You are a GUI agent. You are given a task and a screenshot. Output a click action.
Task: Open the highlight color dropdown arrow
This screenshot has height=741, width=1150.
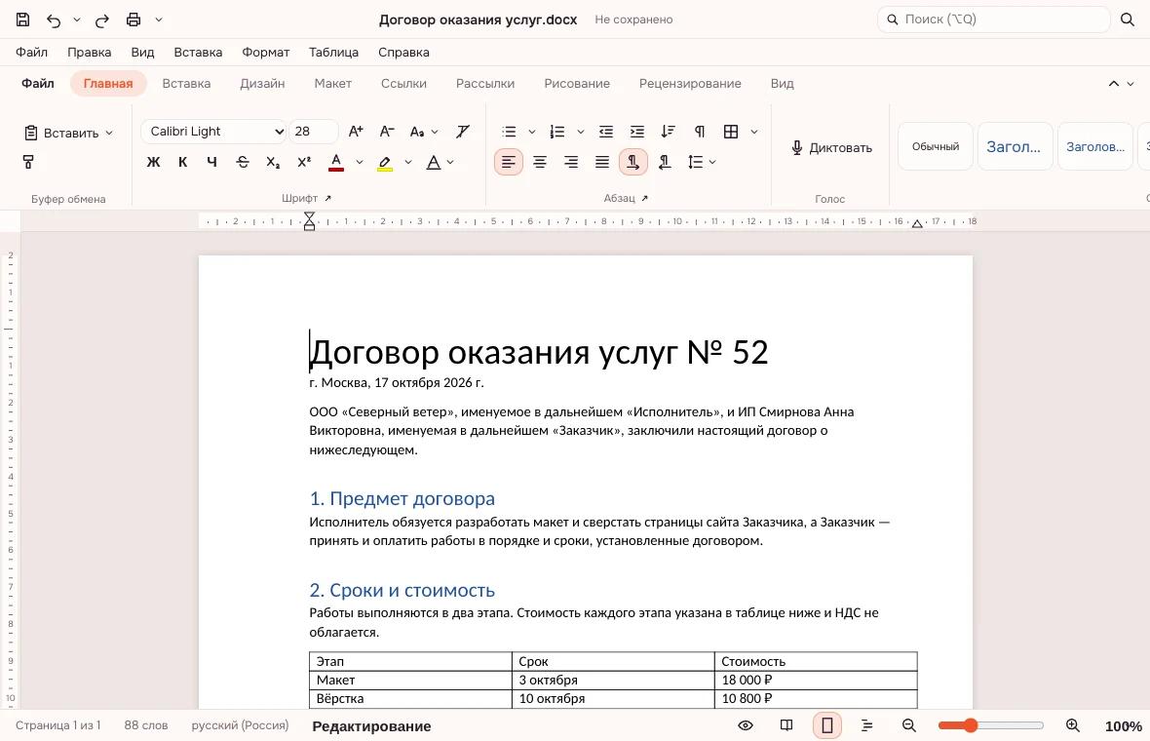tap(407, 162)
